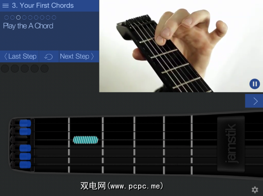Tap the top blue open-string indicator
The height and width of the screenshot is (196, 263).
point(25,123)
